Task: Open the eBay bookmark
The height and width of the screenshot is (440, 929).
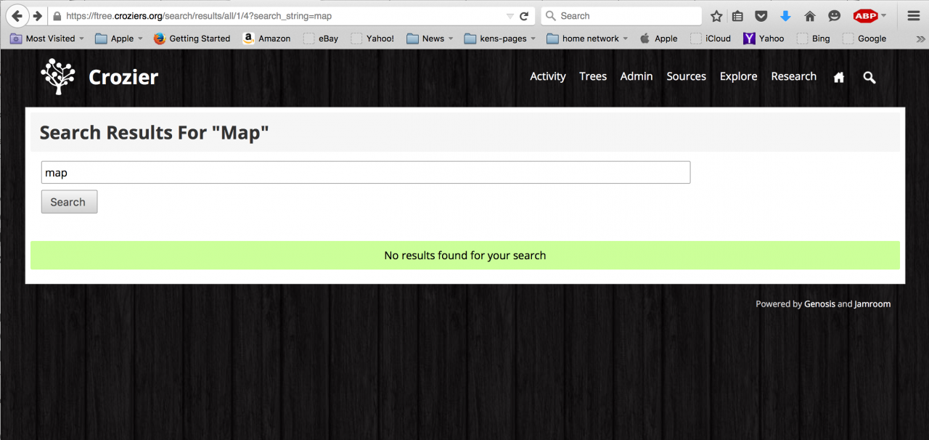Action: tap(321, 38)
